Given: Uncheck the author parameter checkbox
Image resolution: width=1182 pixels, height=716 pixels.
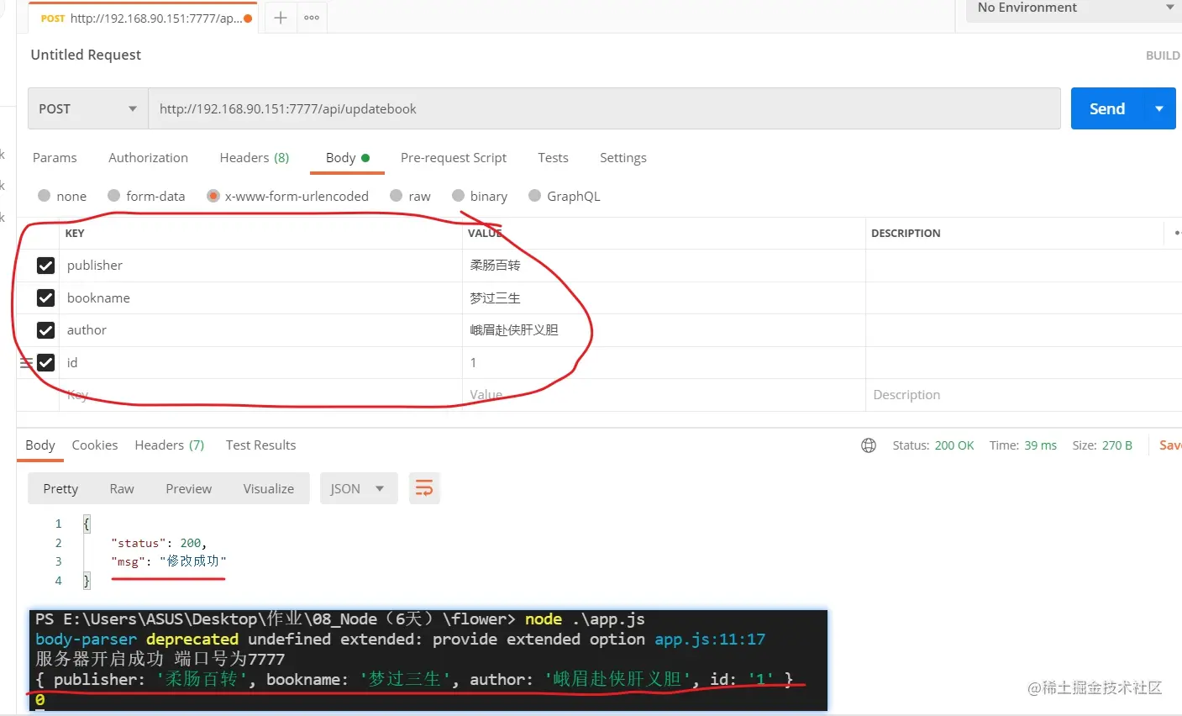Looking at the screenshot, I should pyautogui.click(x=45, y=330).
